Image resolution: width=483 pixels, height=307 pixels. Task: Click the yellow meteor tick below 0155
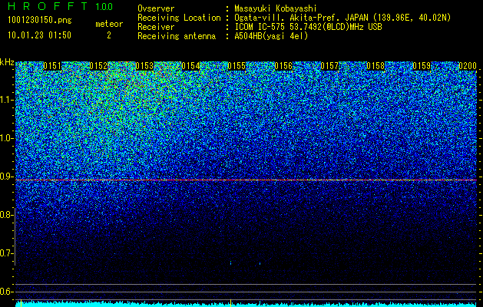pos(230,302)
